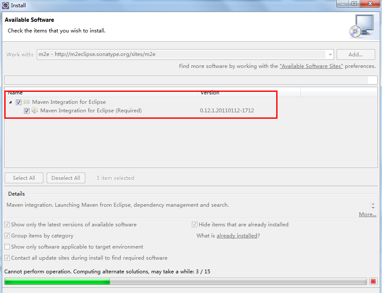This screenshot has width=382, height=293.
Task: Click the Version column header
Action: tap(249, 93)
